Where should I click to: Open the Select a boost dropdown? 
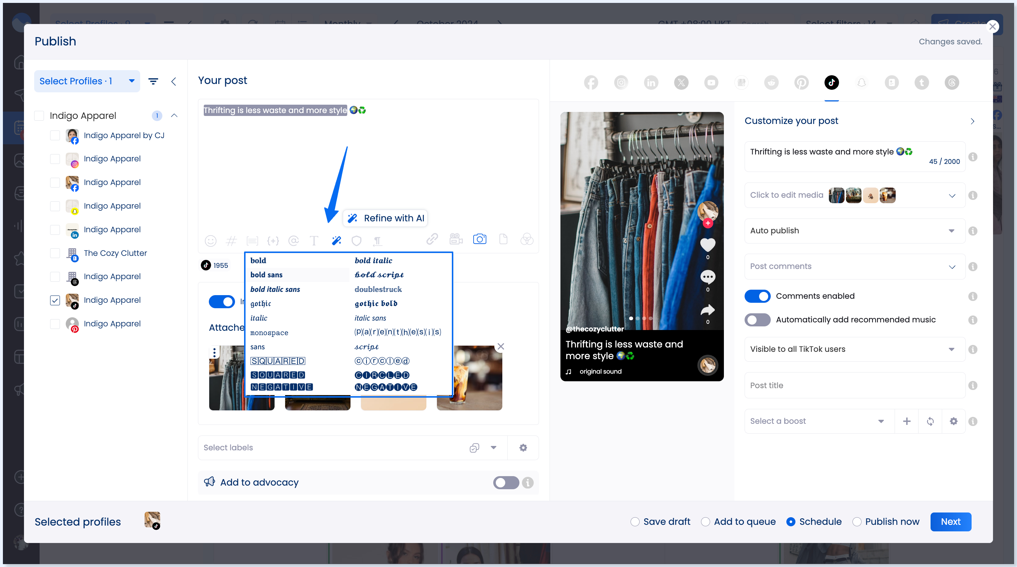click(x=819, y=421)
